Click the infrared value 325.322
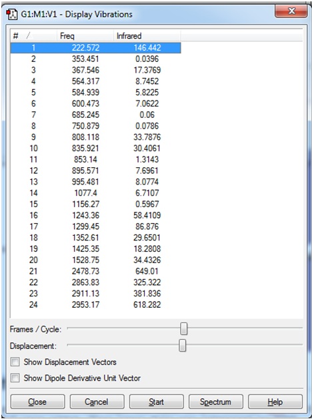 tap(147, 282)
